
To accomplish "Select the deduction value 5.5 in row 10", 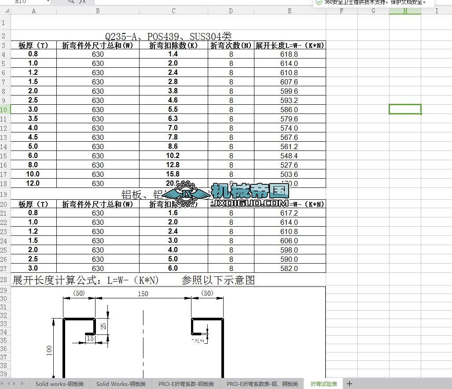I will [173, 110].
